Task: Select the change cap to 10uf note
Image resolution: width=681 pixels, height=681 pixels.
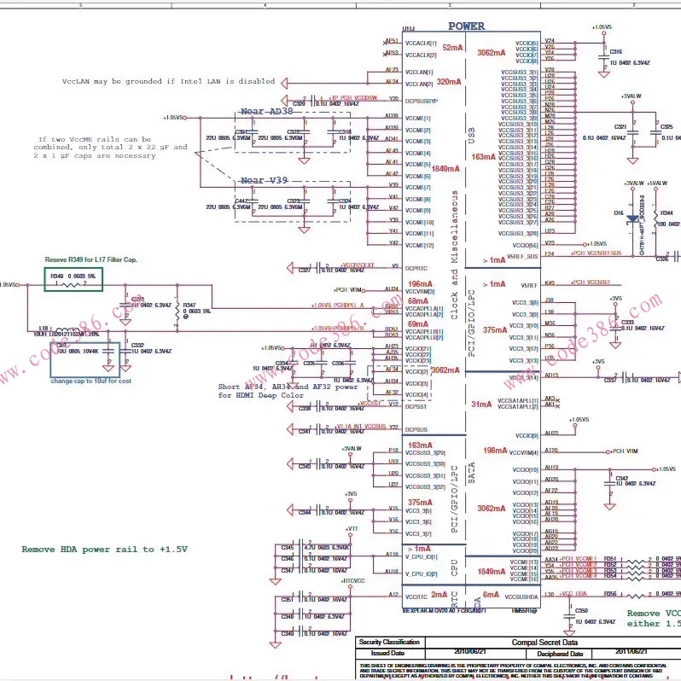Action: pos(90,381)
